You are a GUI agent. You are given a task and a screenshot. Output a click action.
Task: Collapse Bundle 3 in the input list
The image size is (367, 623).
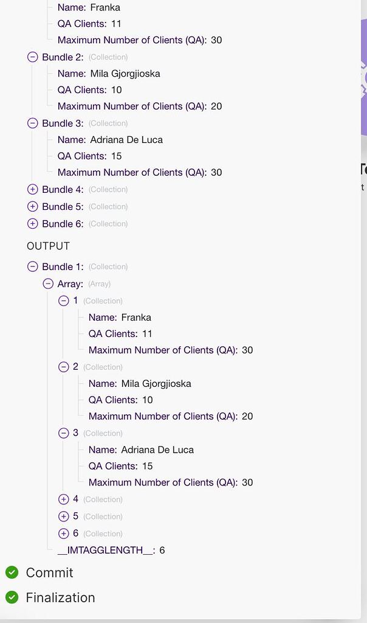pos(33,124)
